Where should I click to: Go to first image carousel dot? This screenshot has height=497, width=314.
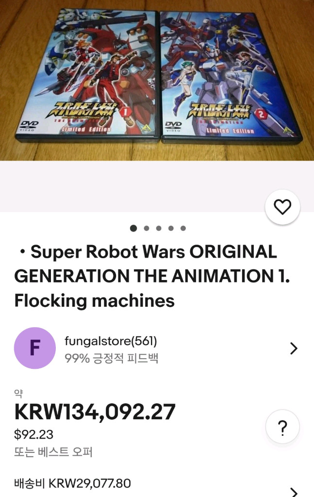pos(133,228)
